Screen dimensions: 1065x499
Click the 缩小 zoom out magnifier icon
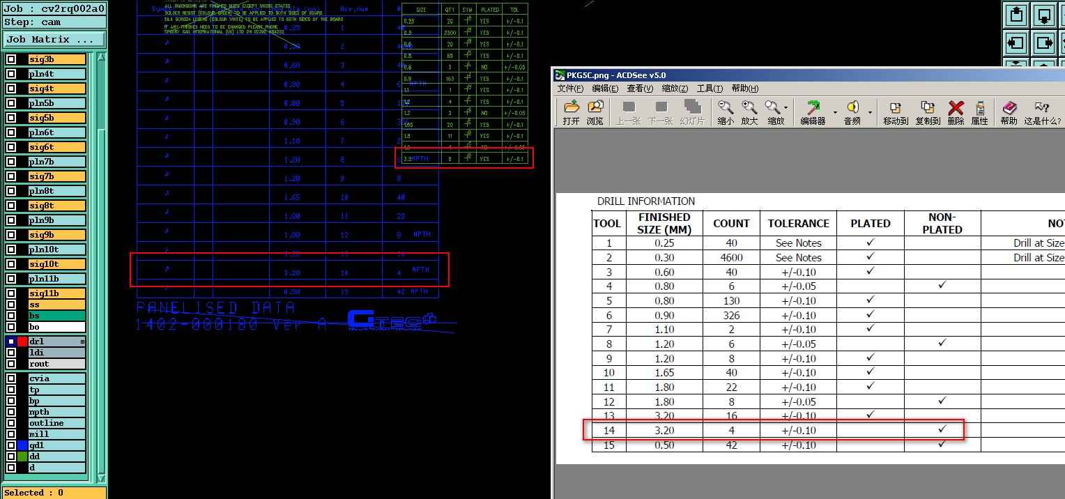(726, 107)
